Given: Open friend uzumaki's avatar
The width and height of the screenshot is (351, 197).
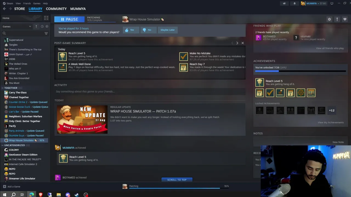Looking at the screenshot, I should click(x=296, y=38).
